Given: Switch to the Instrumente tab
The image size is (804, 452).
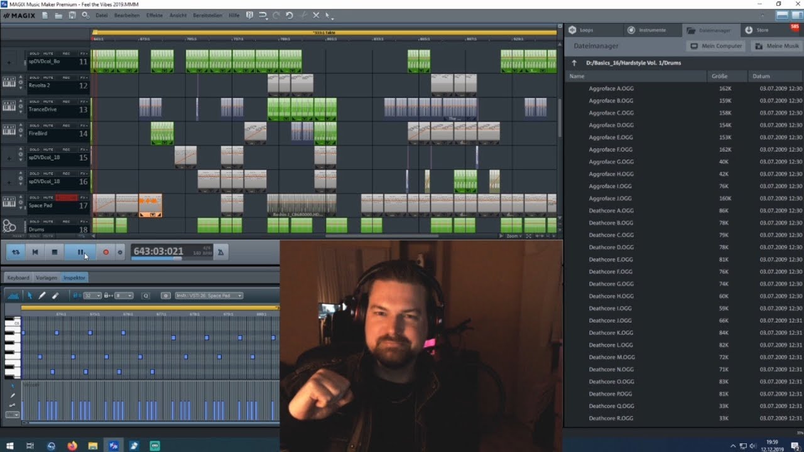Looking at the screenshot, I should point(652,30).
